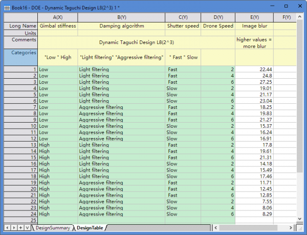
Task: Click the Comments row label
Action: [x=21, y=42]
